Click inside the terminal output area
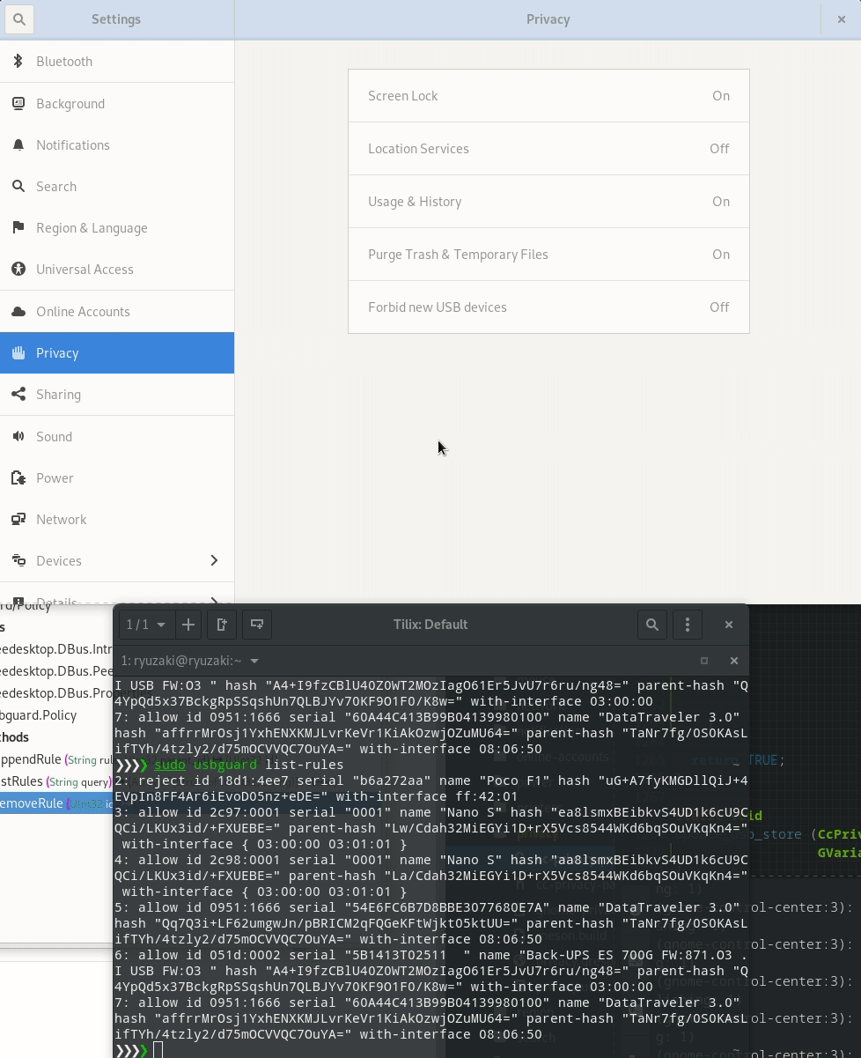861x1058 pixels. tap(396, 881)
